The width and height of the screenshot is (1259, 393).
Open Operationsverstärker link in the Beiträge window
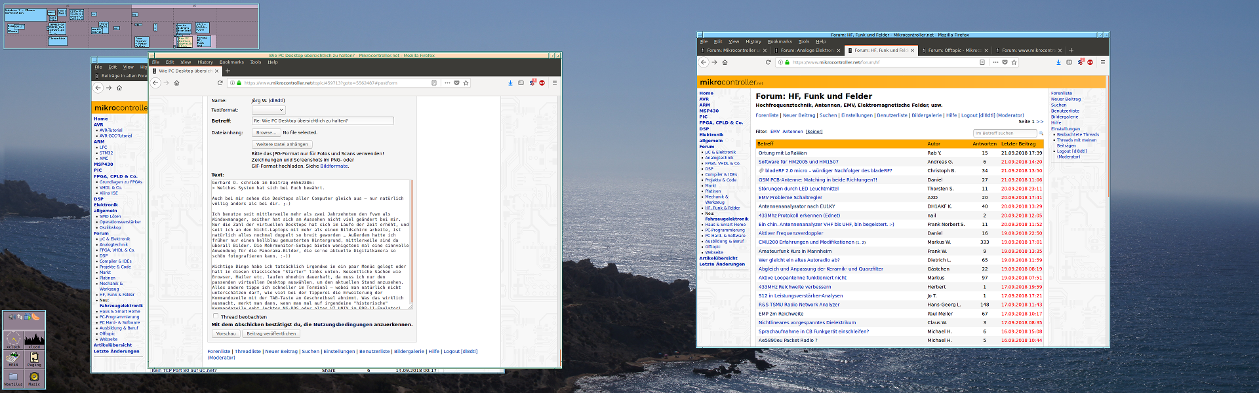click(x=120, y=222)
